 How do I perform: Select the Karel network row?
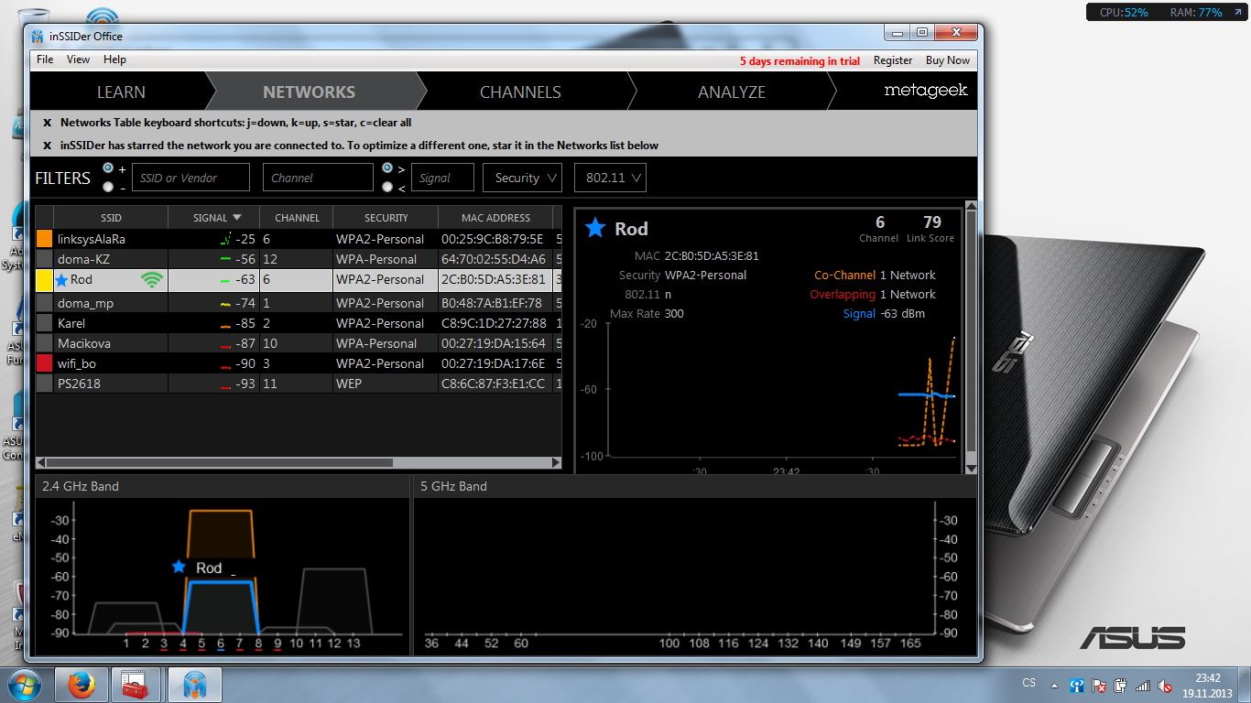coord(299,323)
